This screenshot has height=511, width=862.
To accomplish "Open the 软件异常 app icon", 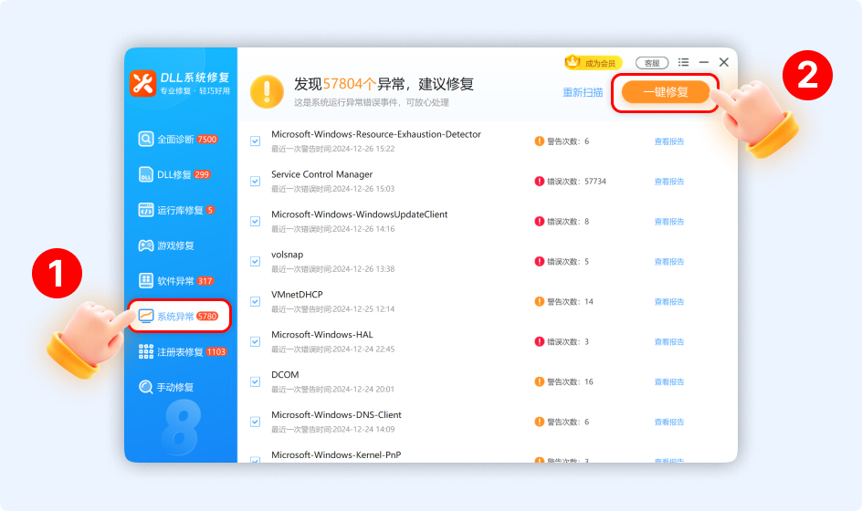I will 146,281.
